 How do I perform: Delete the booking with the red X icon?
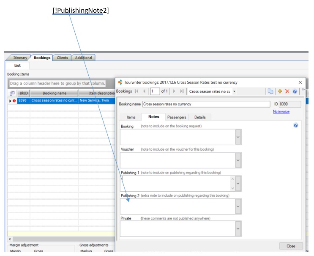(x=287, y=91)
